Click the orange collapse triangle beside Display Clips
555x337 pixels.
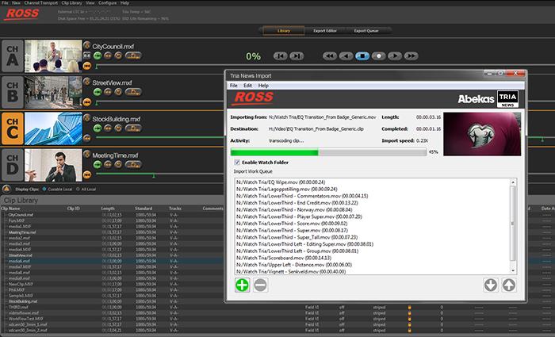click(x=6, y=189)
